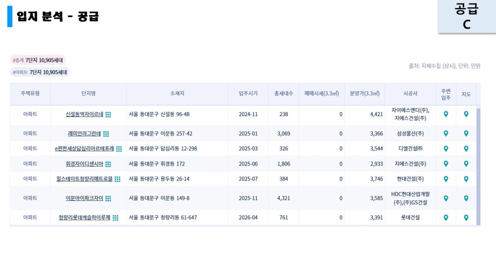This screenshot has height=279, width=496.
Task: Open nearby move-in pin for 신설동역자이르네
Action: click(x=446, y=114)
